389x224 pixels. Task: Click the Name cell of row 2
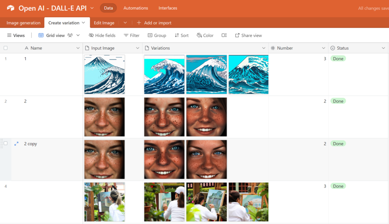pyautogui.click(x=47, y=117)
